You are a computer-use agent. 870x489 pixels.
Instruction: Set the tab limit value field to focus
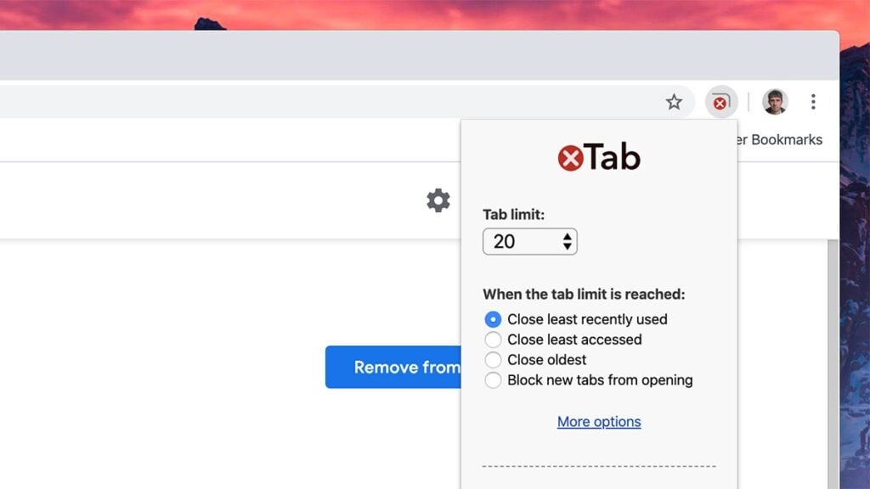click(510, 242)
